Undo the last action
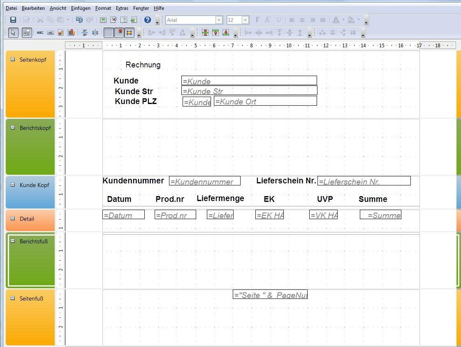 pyautogui.click(x=79, y=19)
